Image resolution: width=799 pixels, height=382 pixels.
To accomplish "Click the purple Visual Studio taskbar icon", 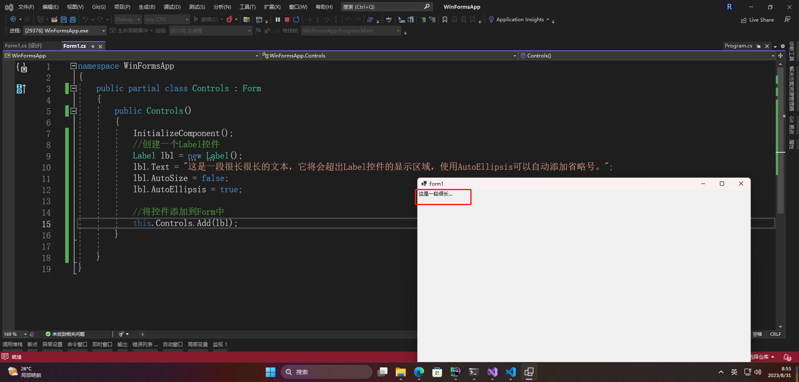I will (492, 372).
